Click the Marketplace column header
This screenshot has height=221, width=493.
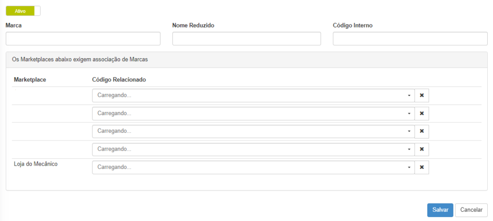pyautogui.click(x=30, y=79)
